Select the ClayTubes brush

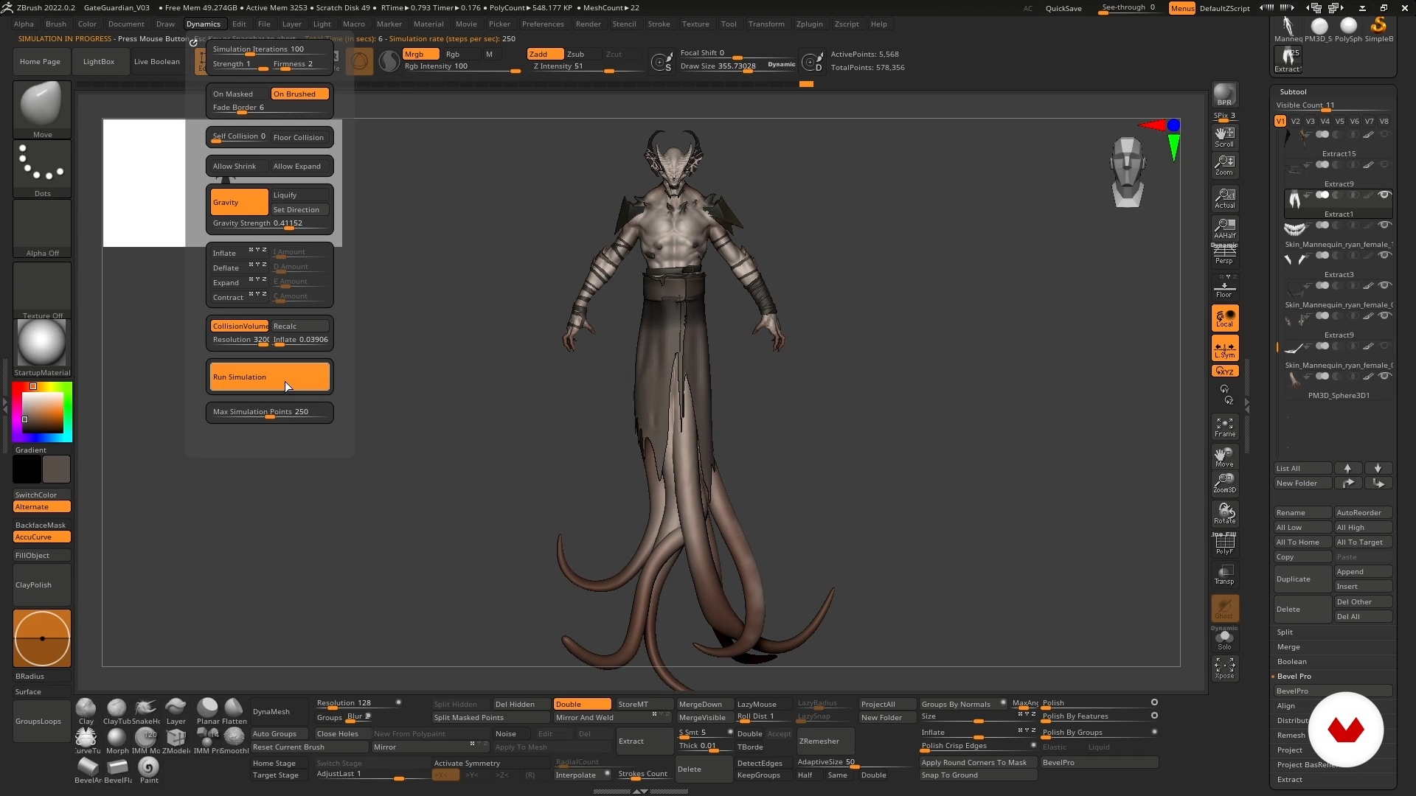click(117, 711)
